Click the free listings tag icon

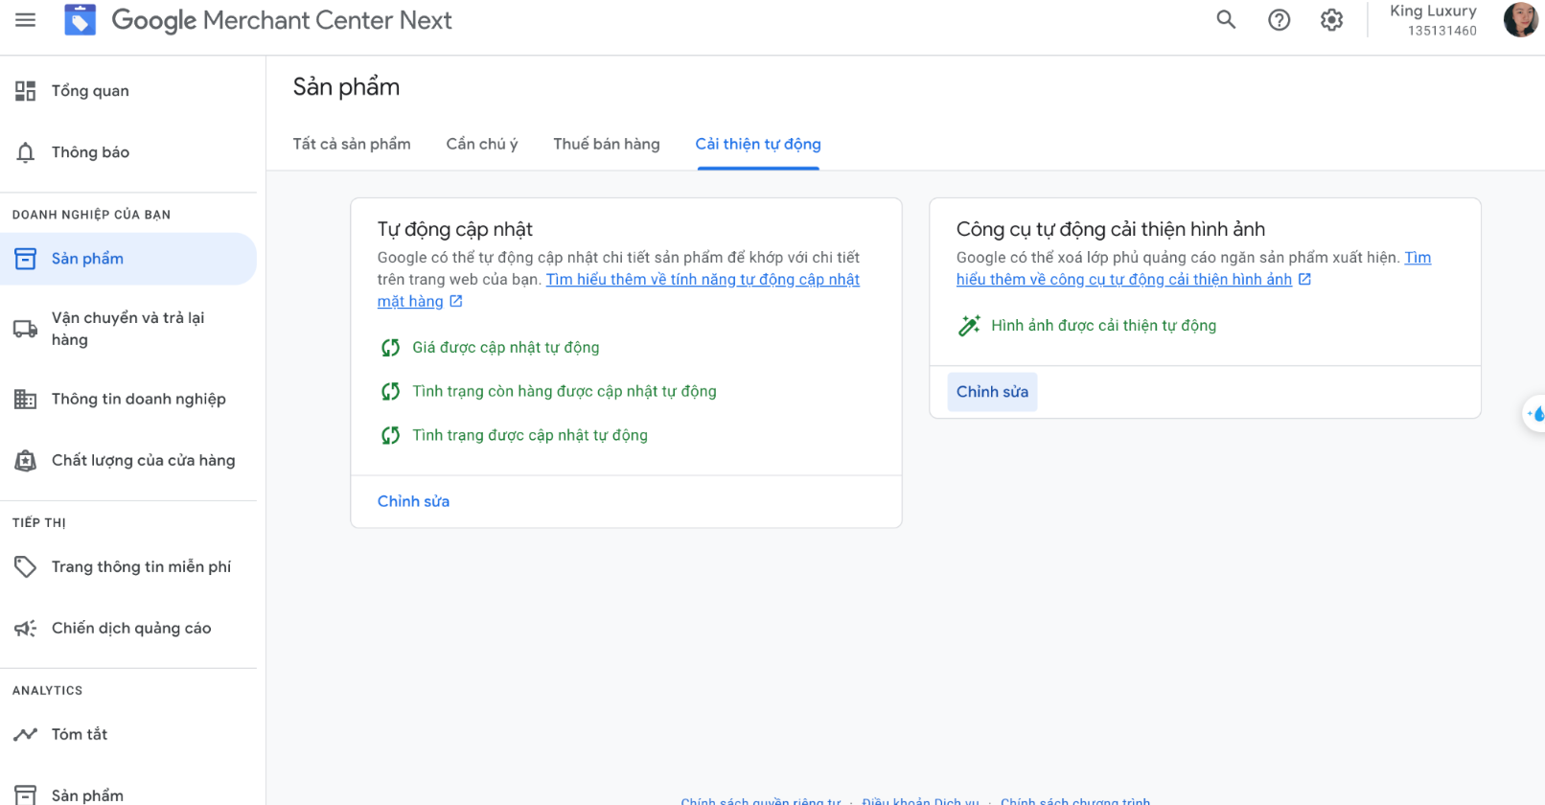(x=26, y=567)
